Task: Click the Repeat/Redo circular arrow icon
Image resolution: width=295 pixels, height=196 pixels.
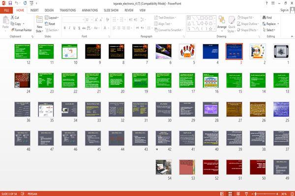Action: coord(25,3)
